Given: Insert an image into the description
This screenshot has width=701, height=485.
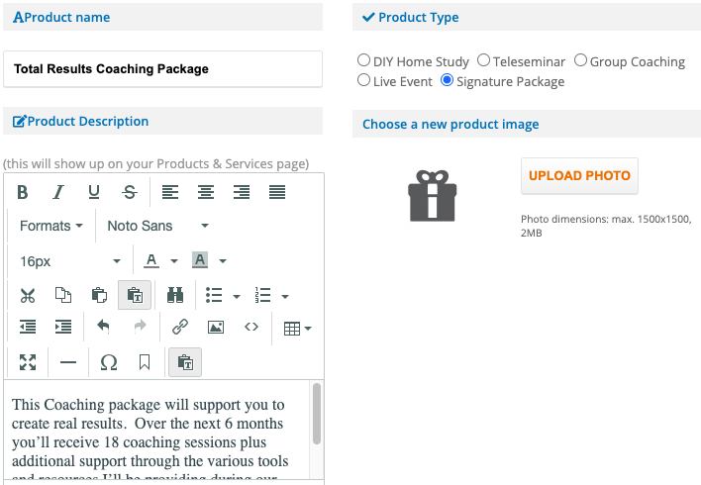Looking at the screenshot, I should click(x=215, y=327).
